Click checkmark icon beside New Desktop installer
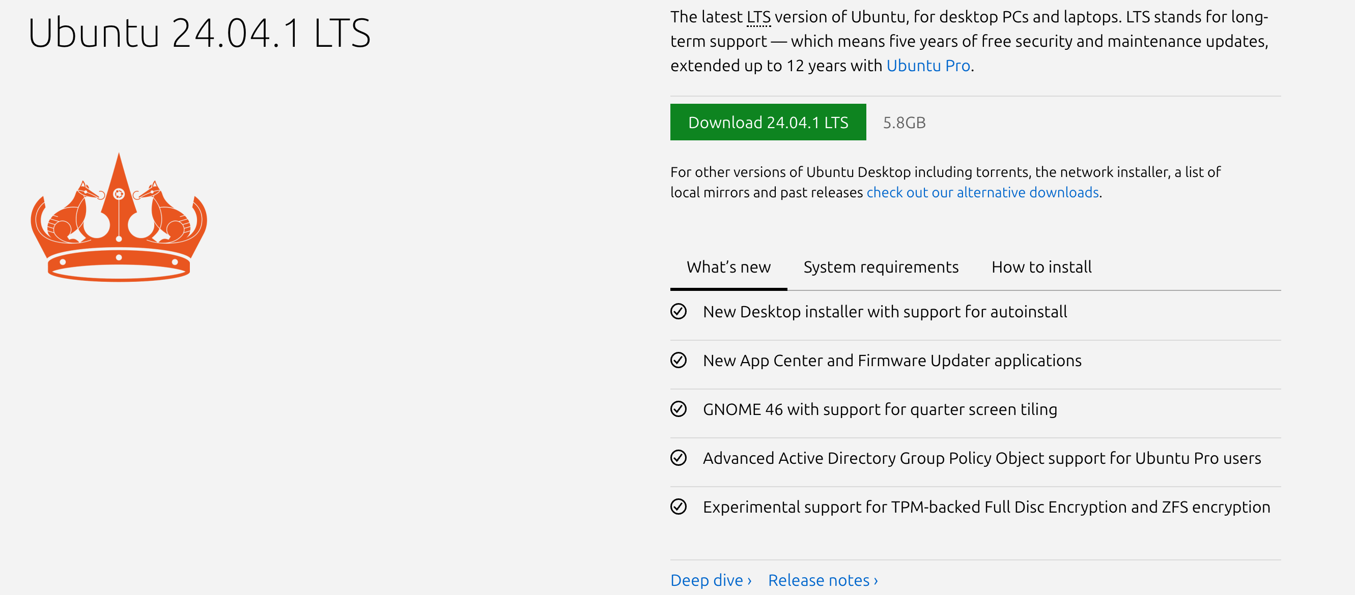The height and width of the screenshot is (595, 1355). point(679,312)
